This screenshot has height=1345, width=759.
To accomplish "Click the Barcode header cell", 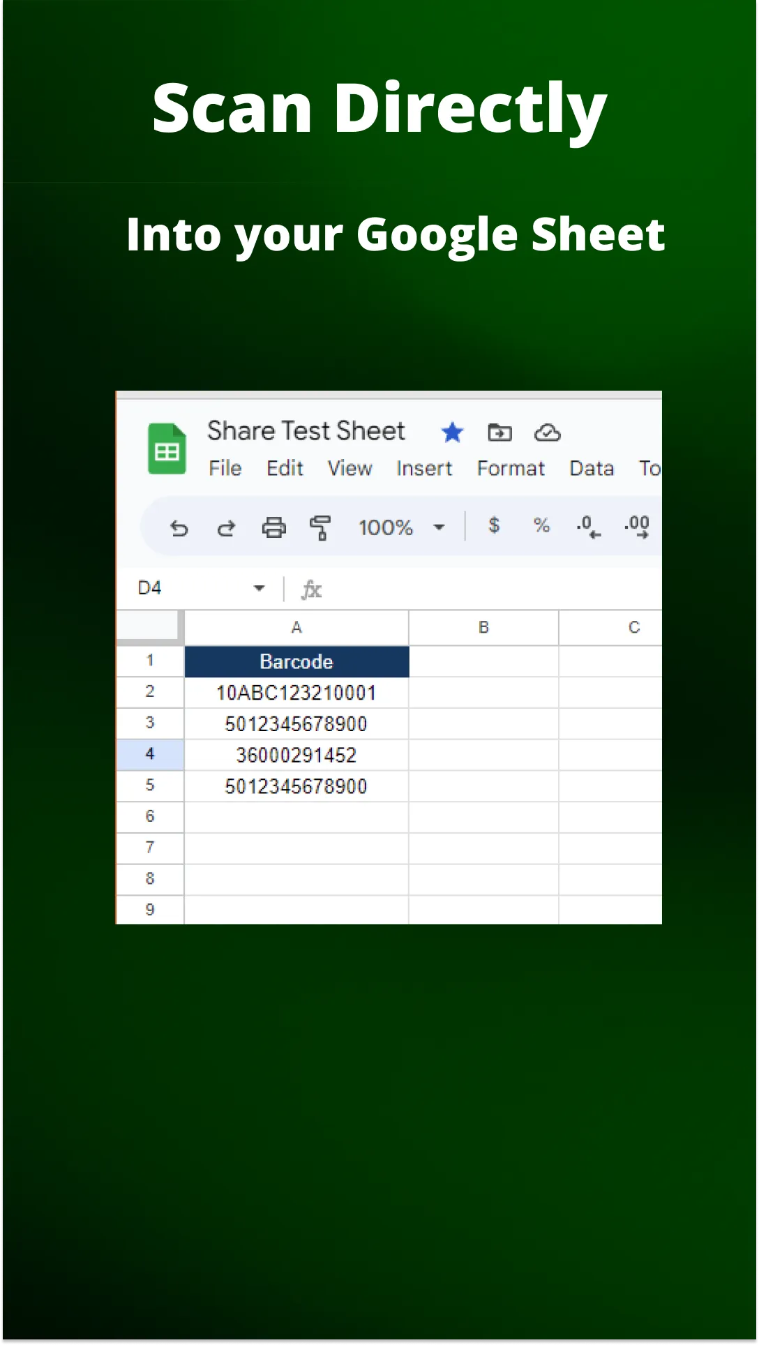I will [x=296, y=661].
